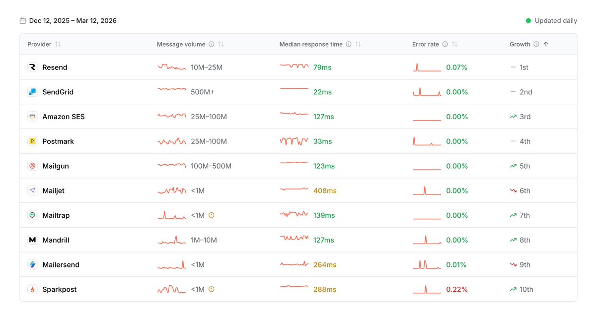
Task: Click the Mailersend provider name
Action: click(61, 264)
